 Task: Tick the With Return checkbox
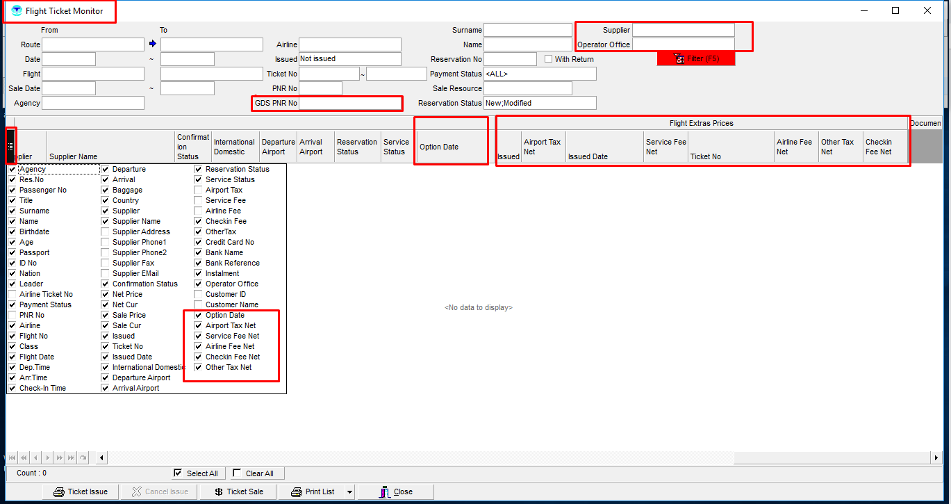click(x=548, y=59)
